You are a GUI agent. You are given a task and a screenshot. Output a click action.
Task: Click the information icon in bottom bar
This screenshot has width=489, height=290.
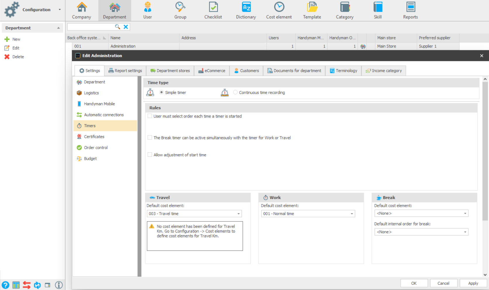[x=59, y=285]
